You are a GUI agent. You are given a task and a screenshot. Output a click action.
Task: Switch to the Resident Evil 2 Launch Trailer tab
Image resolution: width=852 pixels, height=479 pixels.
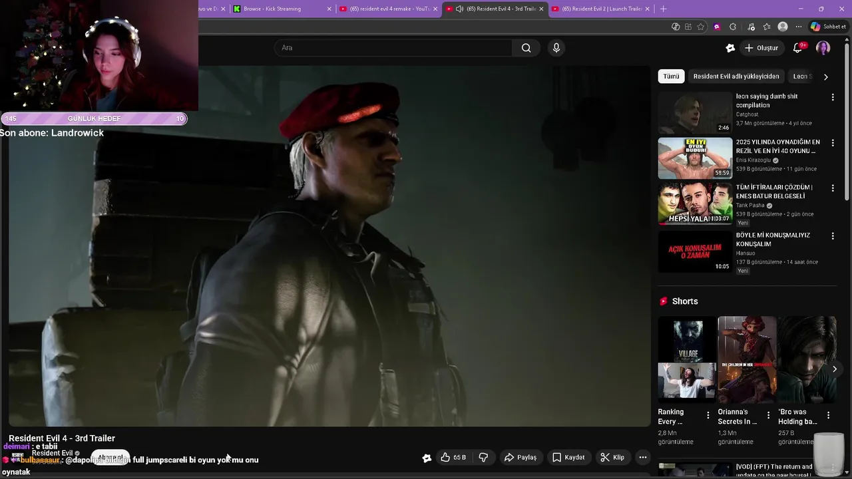601,9
